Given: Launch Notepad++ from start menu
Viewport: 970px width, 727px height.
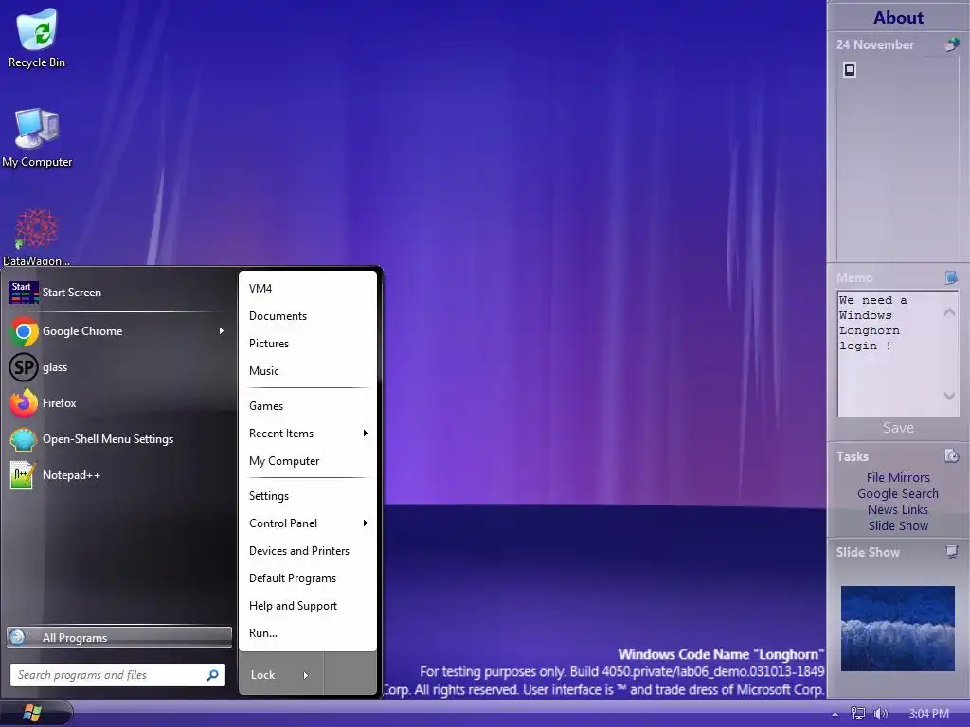Looking at the screenshot, I should (x=117, y=475).
